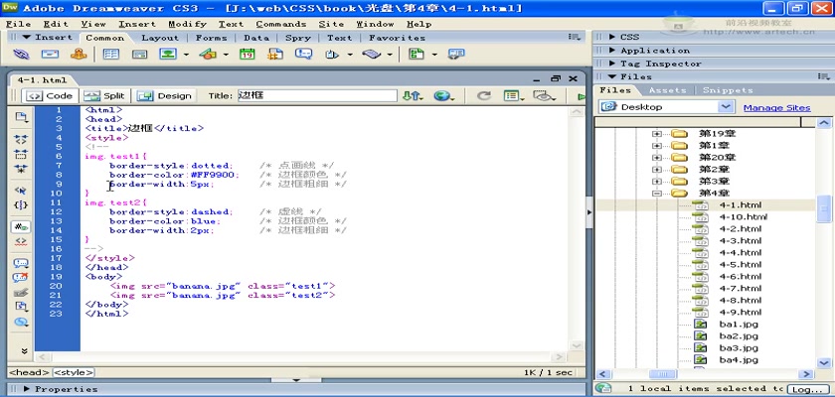
Task: Open the Assets tab
Action: pyautogui.click(x=667, y=90)
